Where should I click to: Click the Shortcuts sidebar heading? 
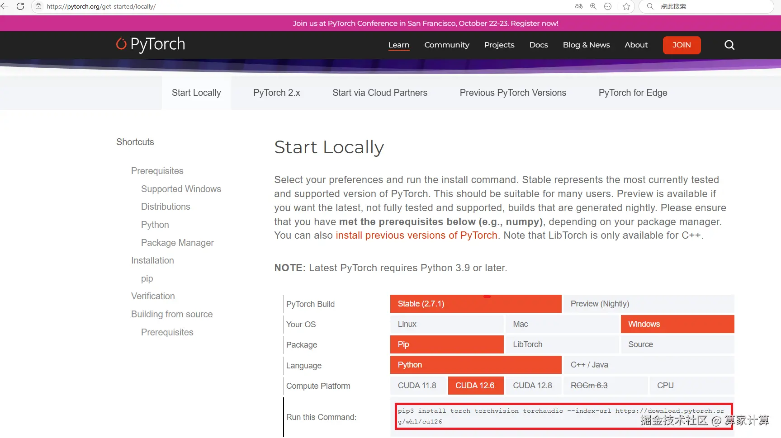pos(135,142)
